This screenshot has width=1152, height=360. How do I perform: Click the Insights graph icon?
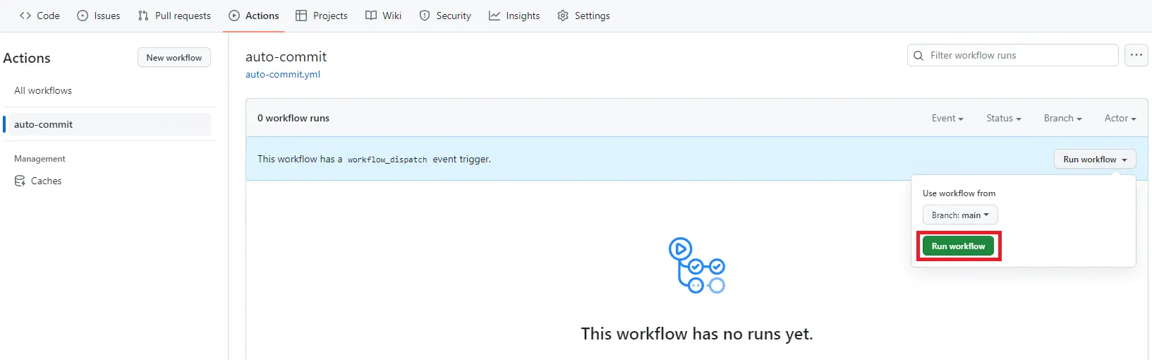click(495, 16)
